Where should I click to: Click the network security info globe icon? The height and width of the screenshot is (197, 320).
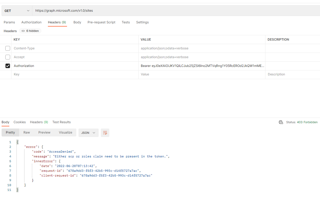click(281, 122)
